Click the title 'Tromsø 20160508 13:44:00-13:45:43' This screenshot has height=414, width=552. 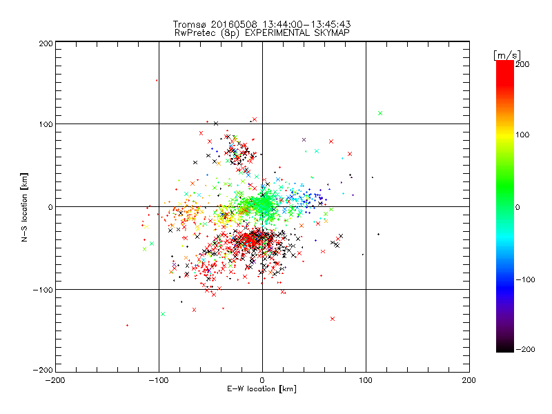(262, 24)
